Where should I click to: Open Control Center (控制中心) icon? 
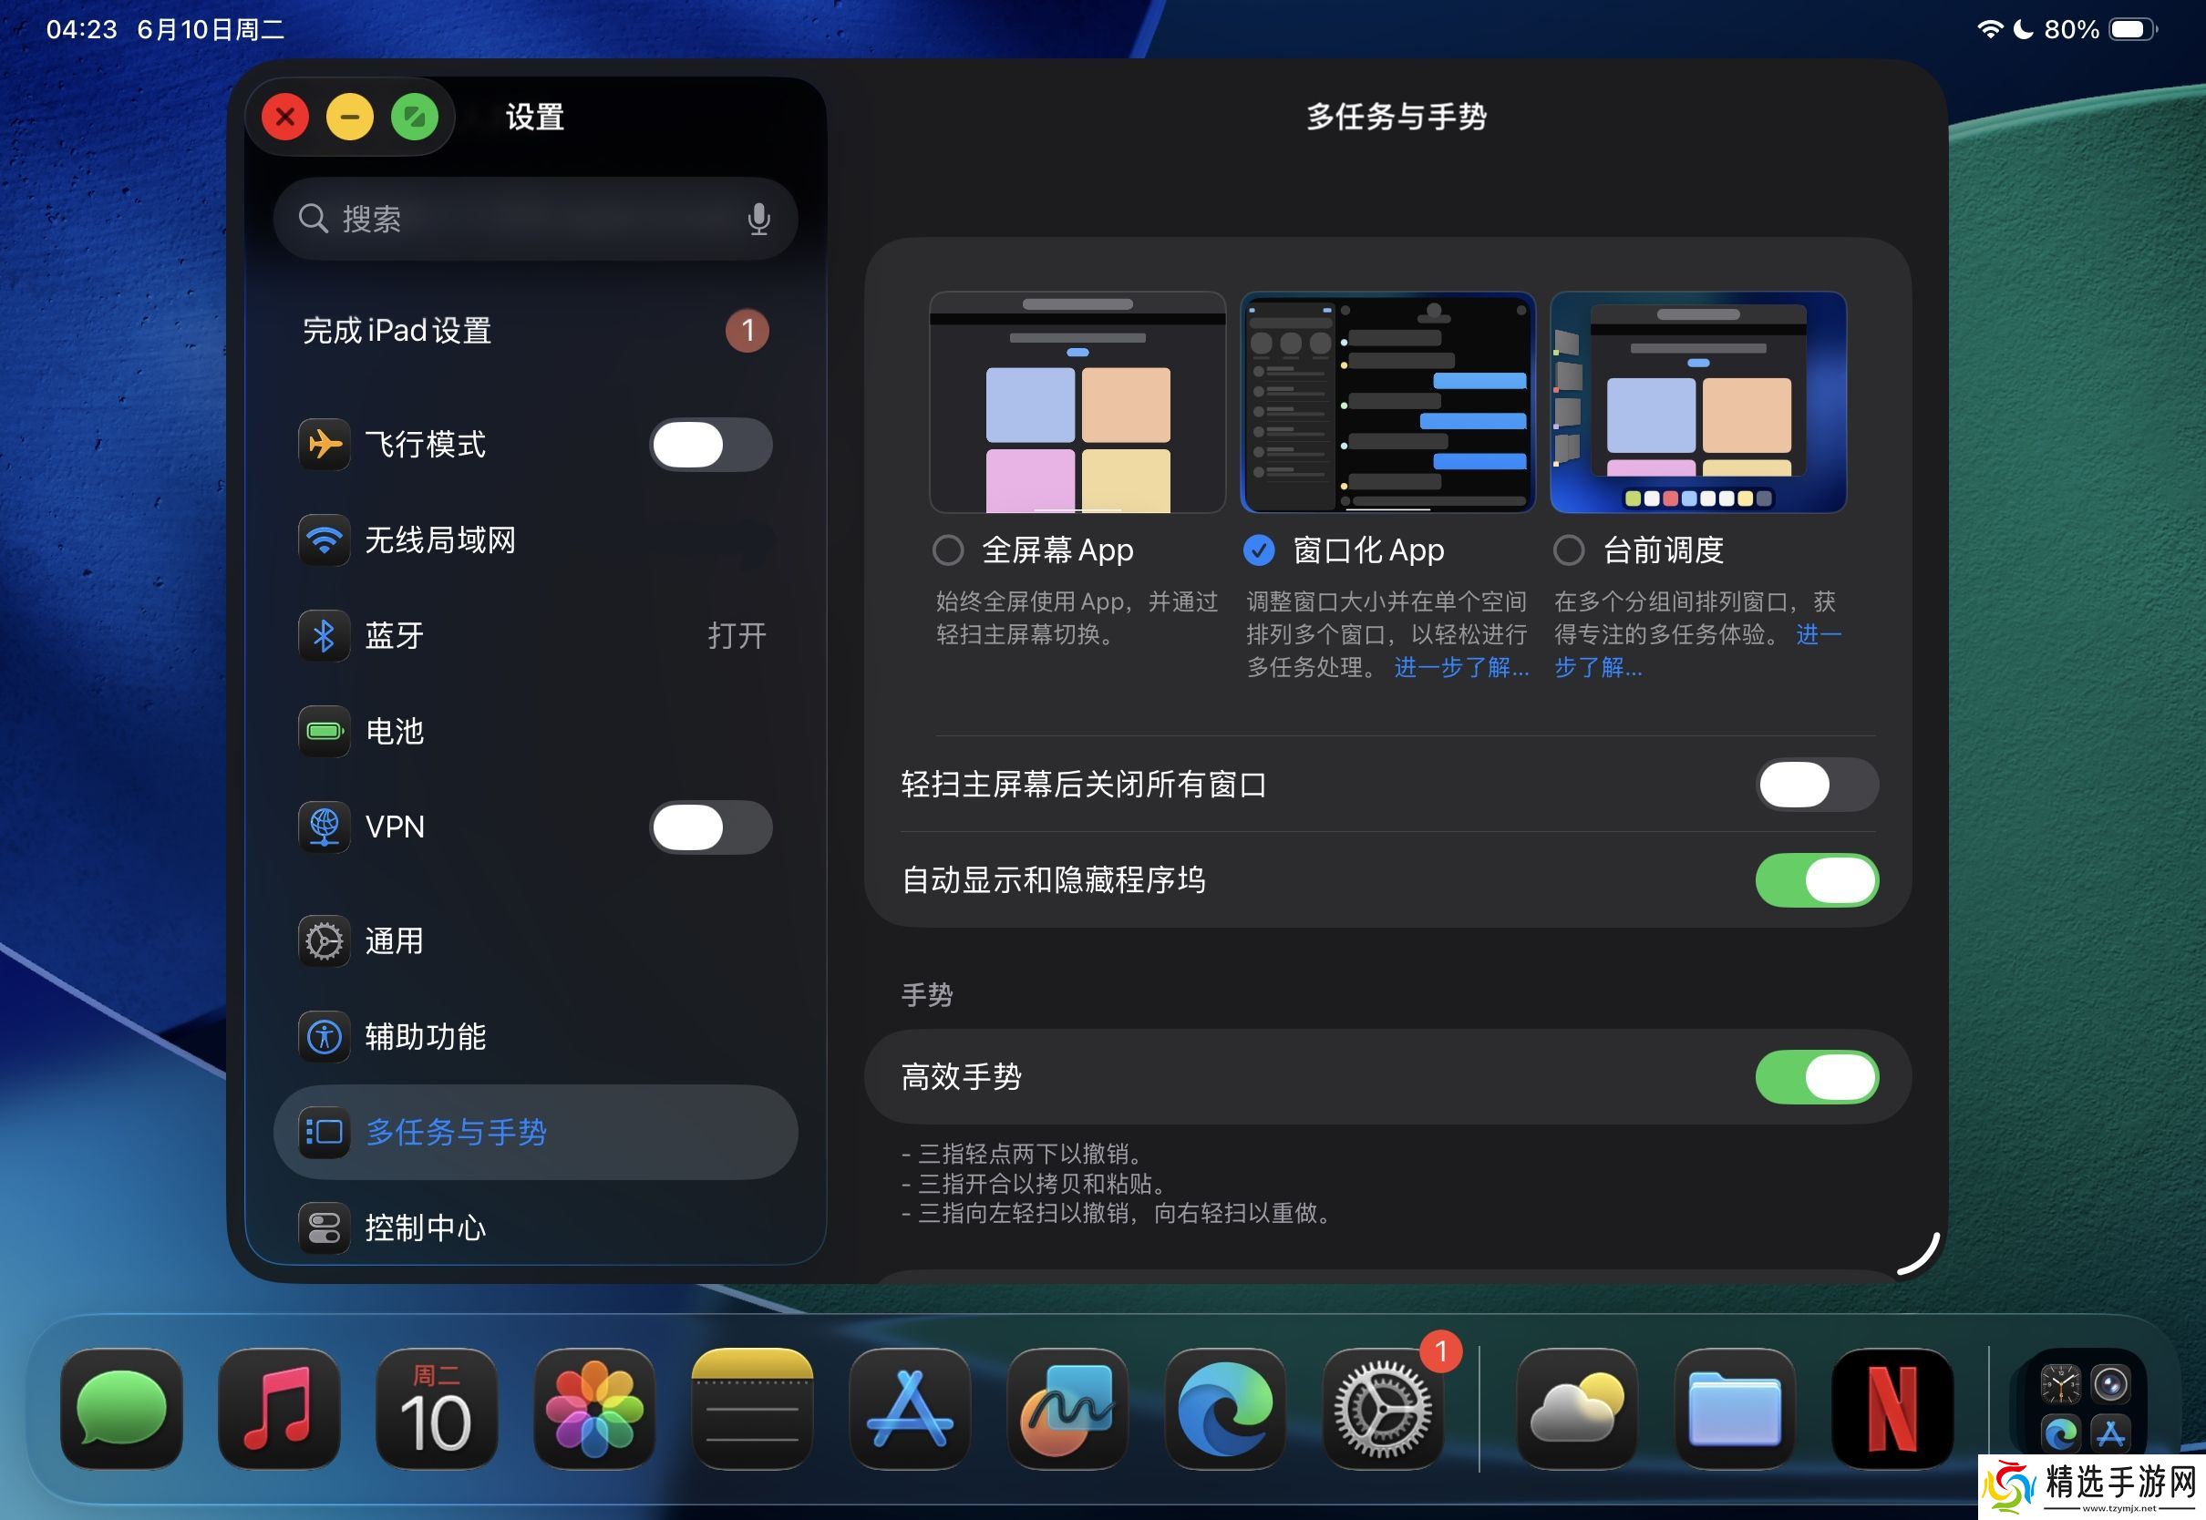point(324,1227)
